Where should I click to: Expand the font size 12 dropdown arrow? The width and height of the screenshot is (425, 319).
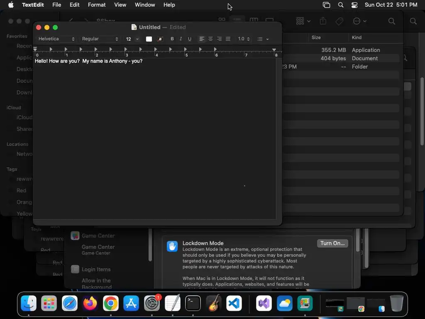[x=137, y=39]
